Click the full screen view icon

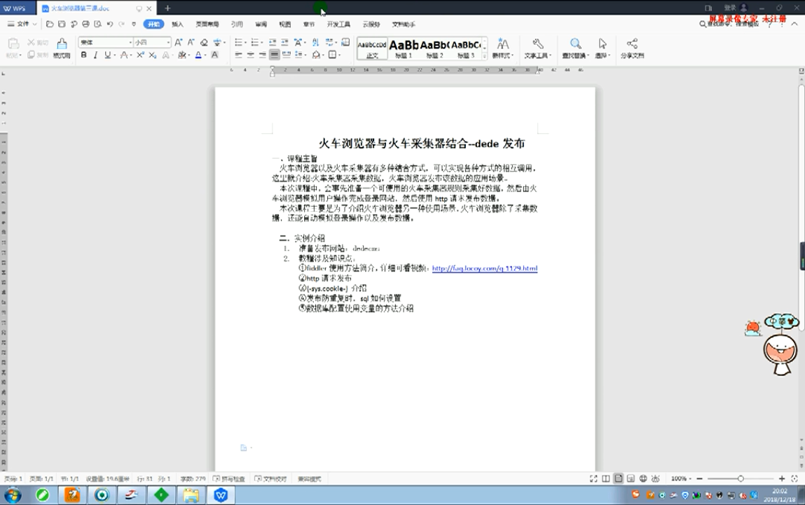coord(593,479)
